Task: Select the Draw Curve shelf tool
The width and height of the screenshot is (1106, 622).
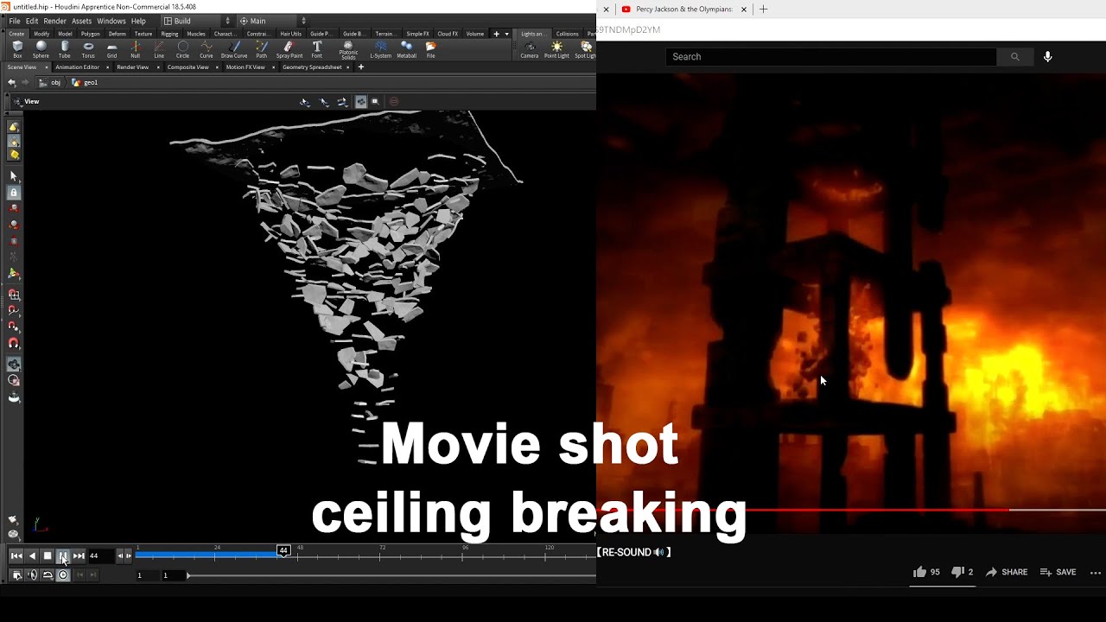Action: point(234,49)
